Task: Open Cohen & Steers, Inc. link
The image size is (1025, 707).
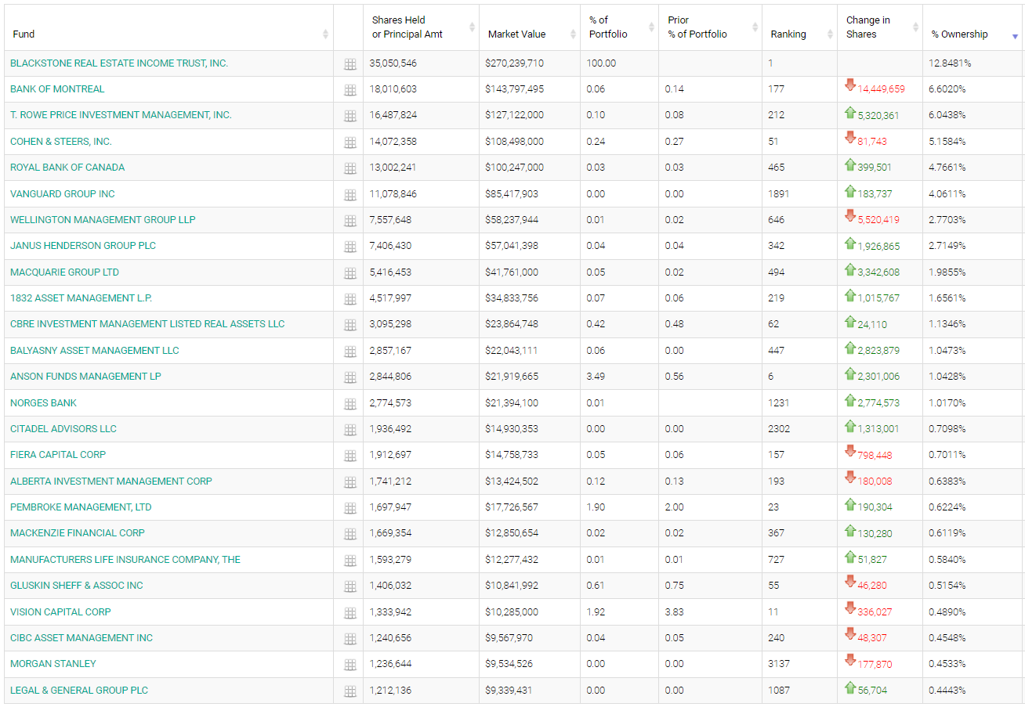Action: (x=61, y=142)
